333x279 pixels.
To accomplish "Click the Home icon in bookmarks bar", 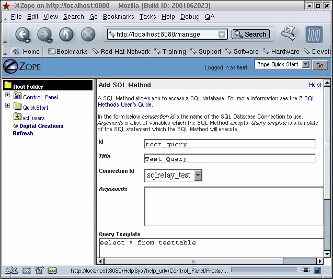I will 16,52.
